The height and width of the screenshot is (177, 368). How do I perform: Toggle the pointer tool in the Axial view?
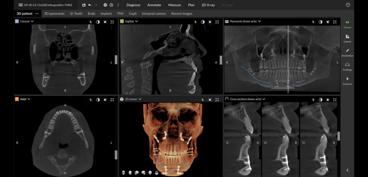coord(91,100)
